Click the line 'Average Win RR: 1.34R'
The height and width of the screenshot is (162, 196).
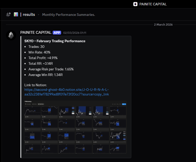45,75
